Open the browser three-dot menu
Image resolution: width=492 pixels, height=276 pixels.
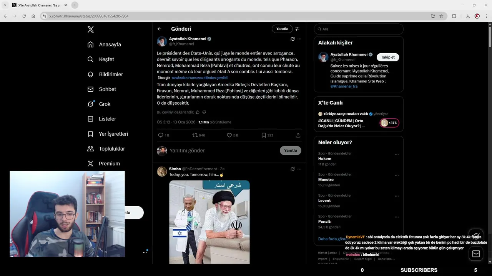[x=487, y=16]
